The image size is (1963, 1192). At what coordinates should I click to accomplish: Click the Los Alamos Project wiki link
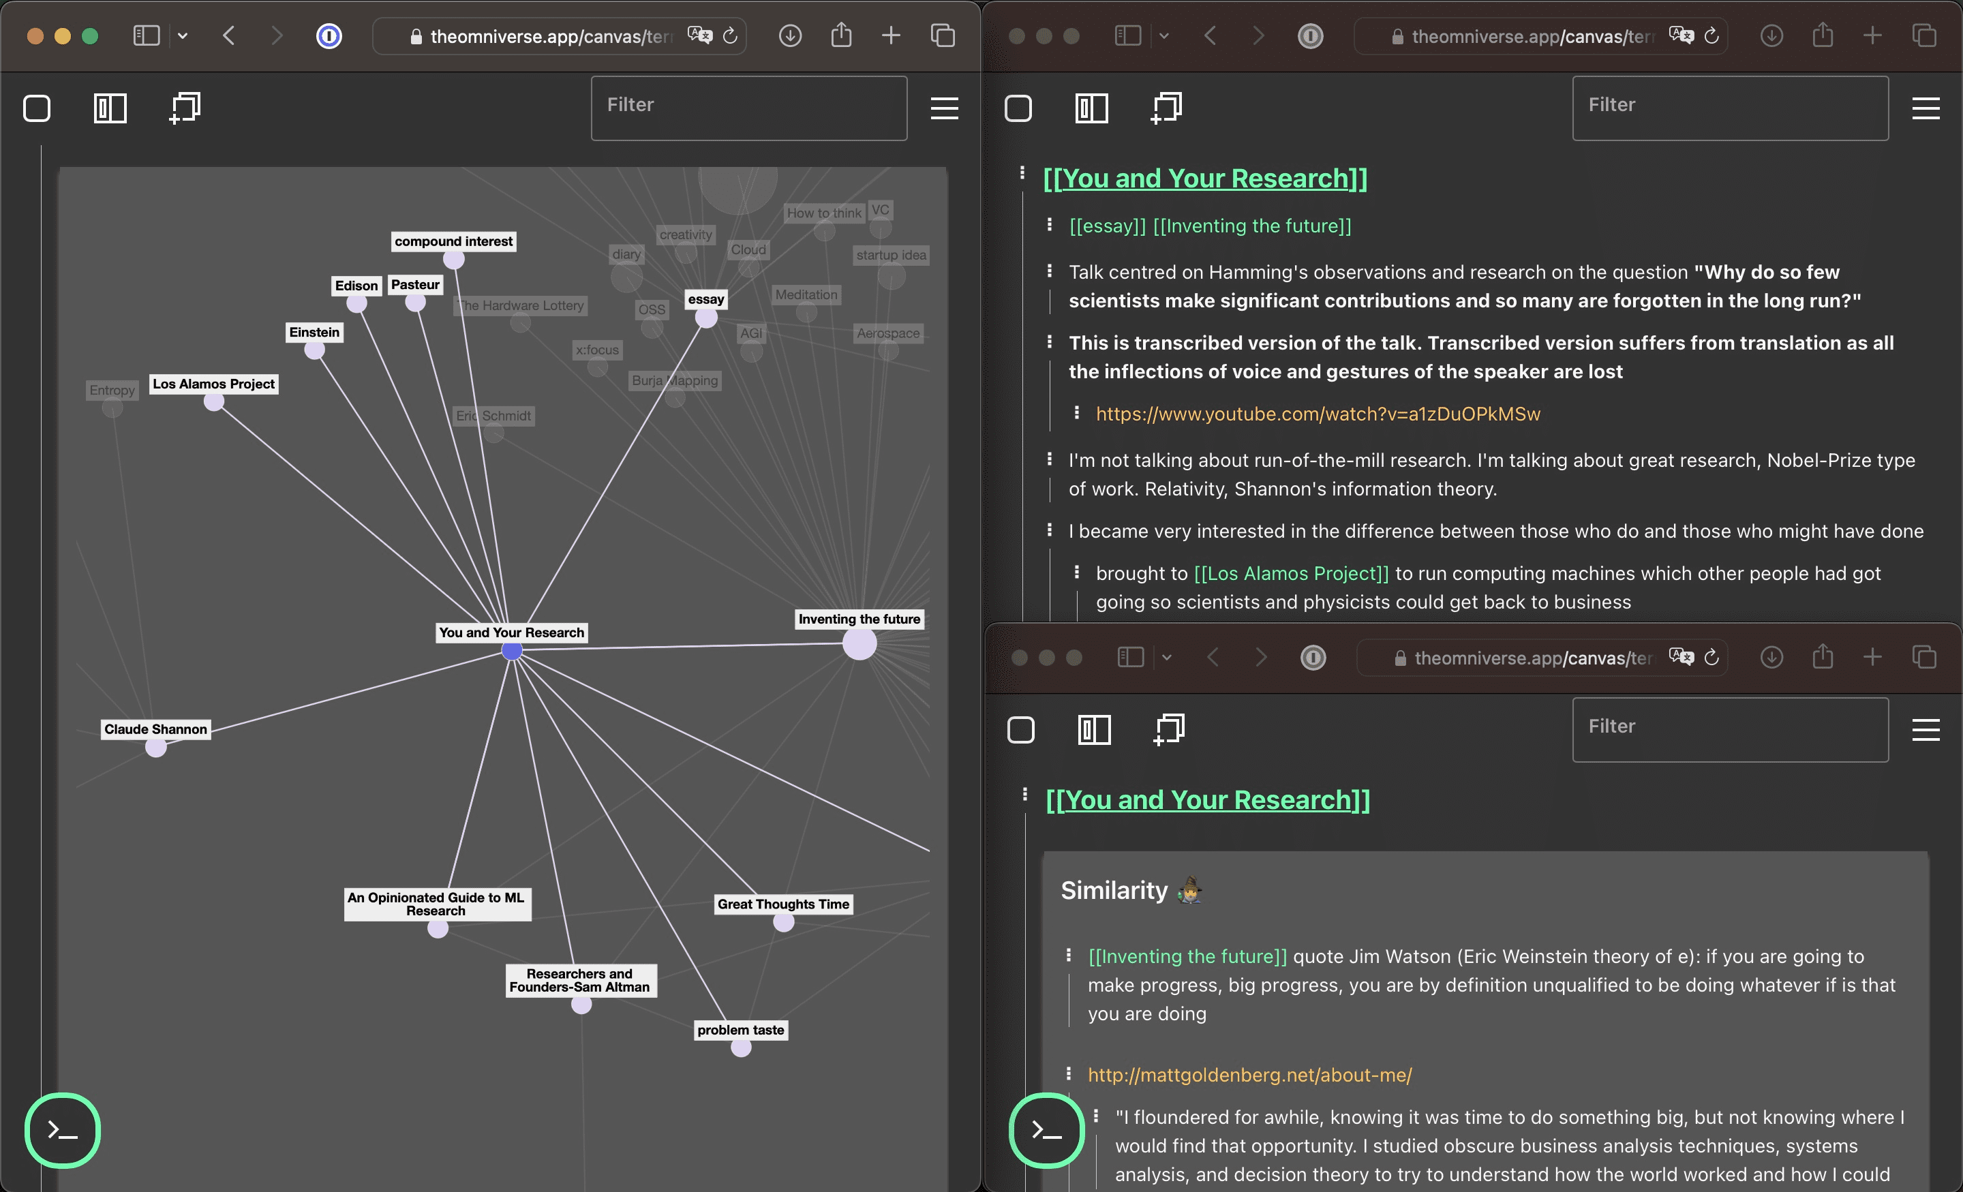(x=1291, y=573)
